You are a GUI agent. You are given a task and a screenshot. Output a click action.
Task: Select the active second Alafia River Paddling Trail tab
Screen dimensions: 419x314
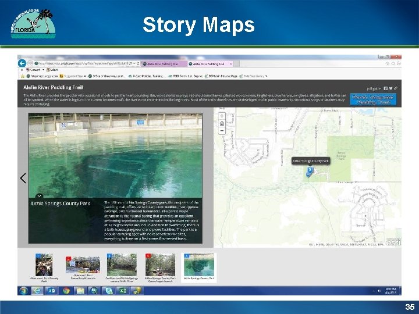point(208,64)
